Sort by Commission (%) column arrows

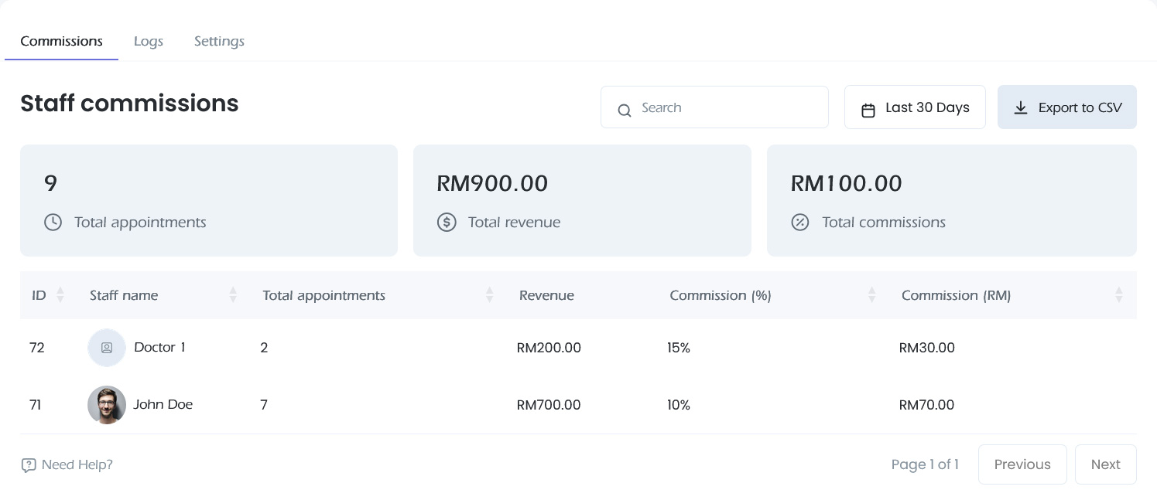coord(872,295)
